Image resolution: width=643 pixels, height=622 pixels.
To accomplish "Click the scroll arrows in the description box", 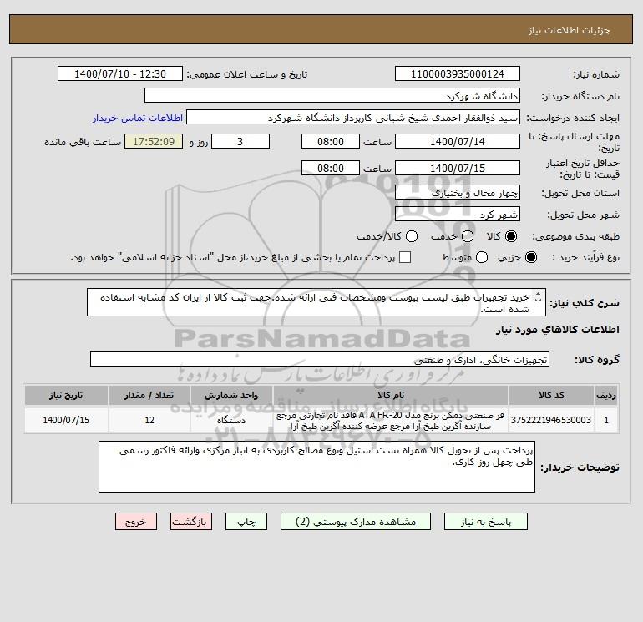I will tap(539, 298).
